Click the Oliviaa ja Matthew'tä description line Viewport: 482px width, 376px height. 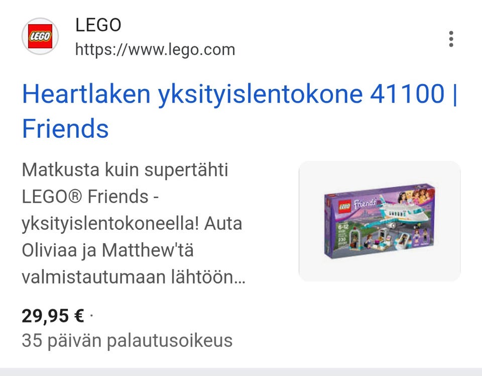pos(107,250)
